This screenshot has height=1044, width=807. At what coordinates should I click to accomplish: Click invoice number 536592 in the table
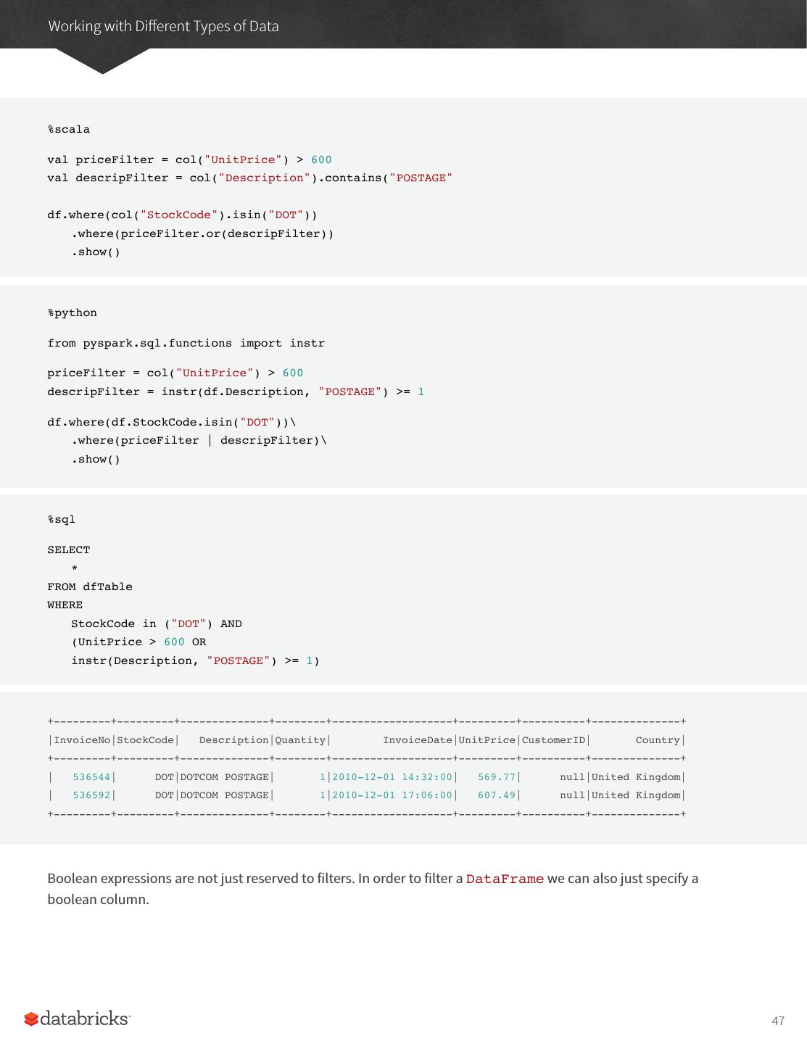pyautogui.click(x=91, y=795)
